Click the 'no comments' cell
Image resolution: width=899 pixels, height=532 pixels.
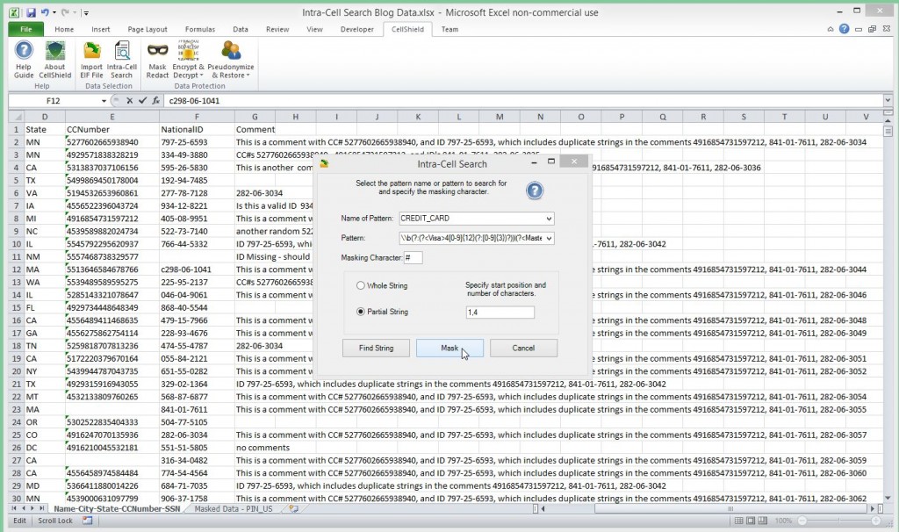263,448
